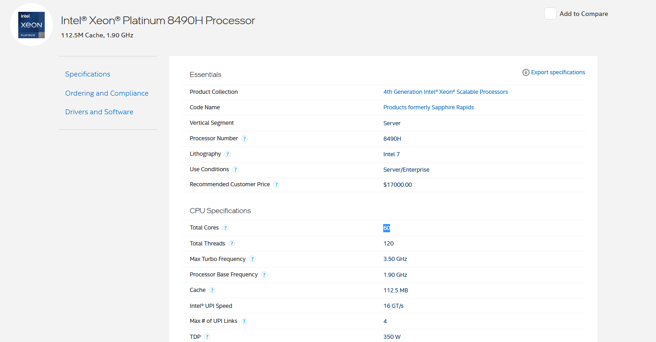Show help for Processor Number
Viewport: 656px width, 342px height.
click(245, 138)
